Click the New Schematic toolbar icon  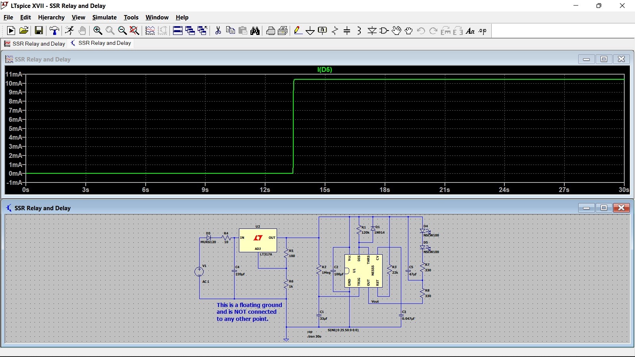pyautogui.click(x=11, y=31)
